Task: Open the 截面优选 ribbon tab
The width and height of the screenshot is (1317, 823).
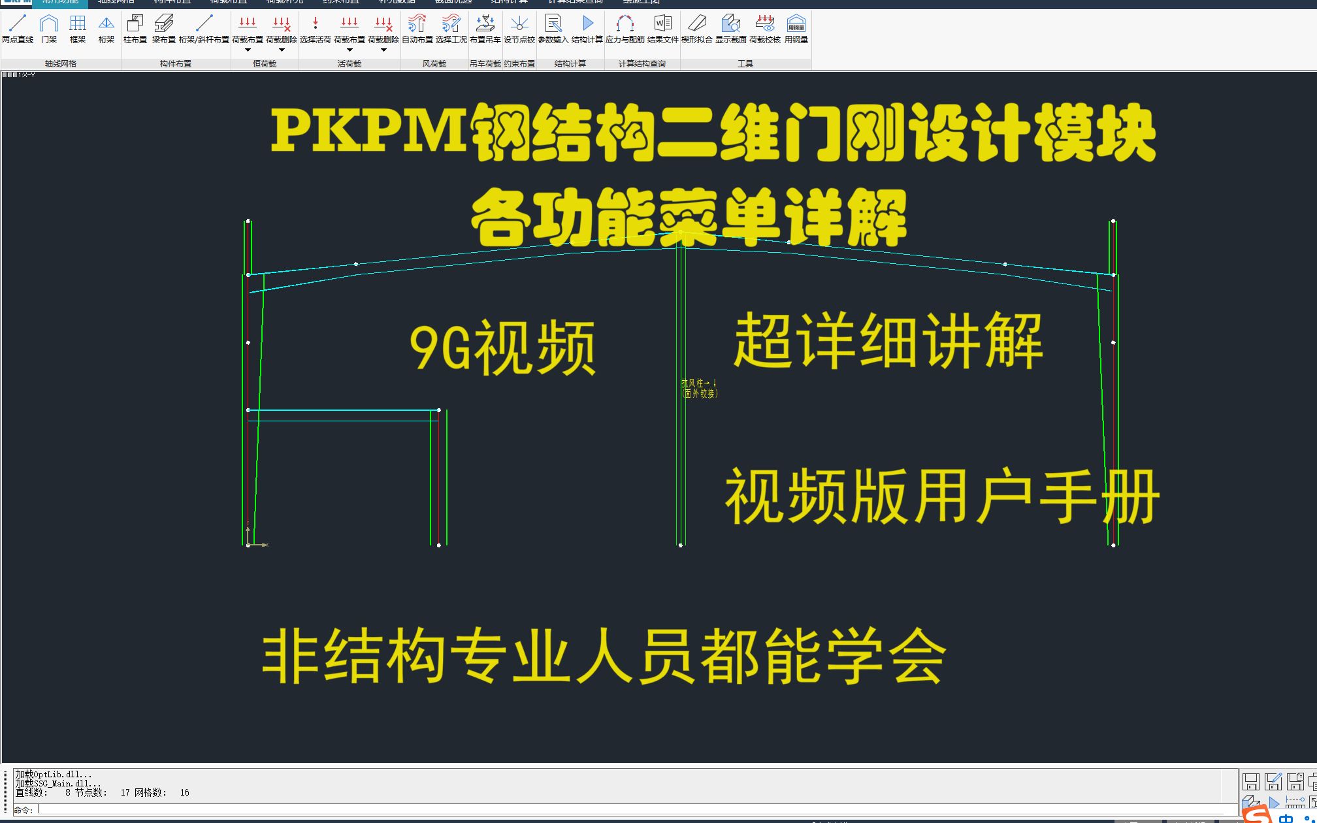Action: (x=451, y=2)
